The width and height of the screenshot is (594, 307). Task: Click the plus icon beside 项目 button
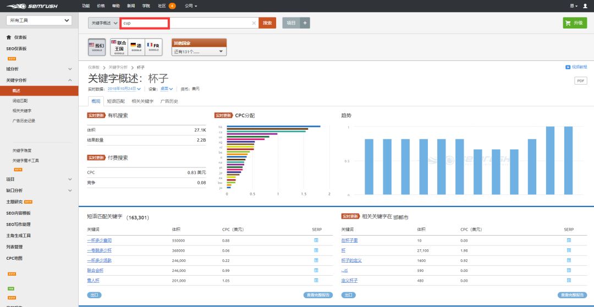(x=305, y=23)
